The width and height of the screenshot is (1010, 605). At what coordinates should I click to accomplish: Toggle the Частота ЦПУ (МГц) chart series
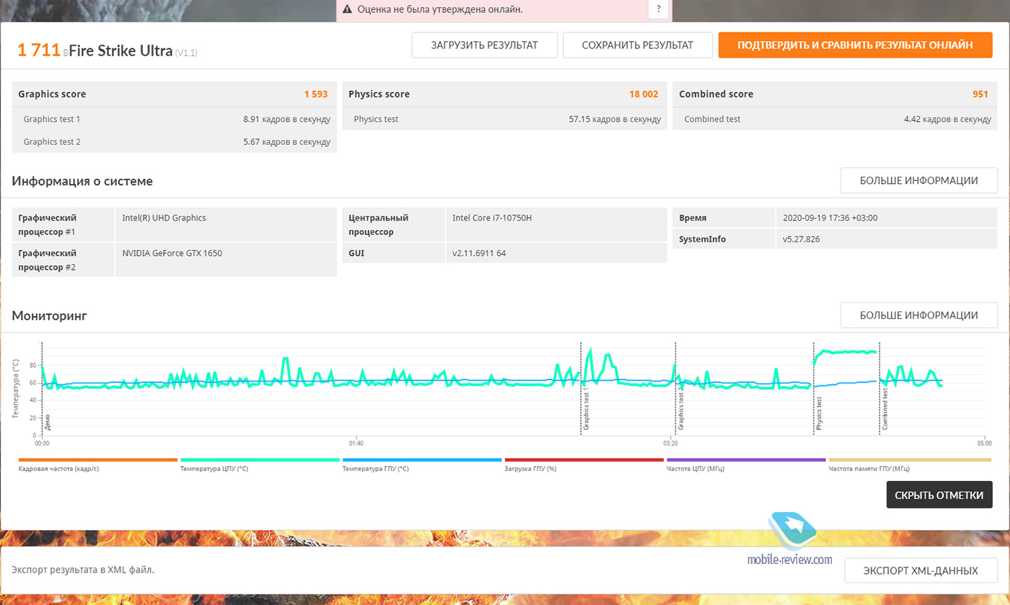pos(747,464)
